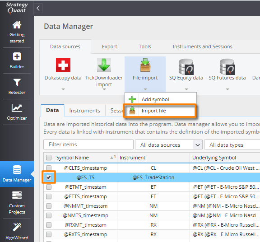Screen dimensions: 260x242
Task: Choose Import file from the menu
Action: click(160, 111)
